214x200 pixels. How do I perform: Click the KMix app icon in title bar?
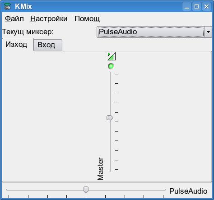pos(7,6)
